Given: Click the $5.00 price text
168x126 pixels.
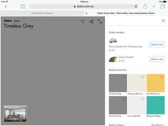Looking at the screenshot, I should point(112,50).
